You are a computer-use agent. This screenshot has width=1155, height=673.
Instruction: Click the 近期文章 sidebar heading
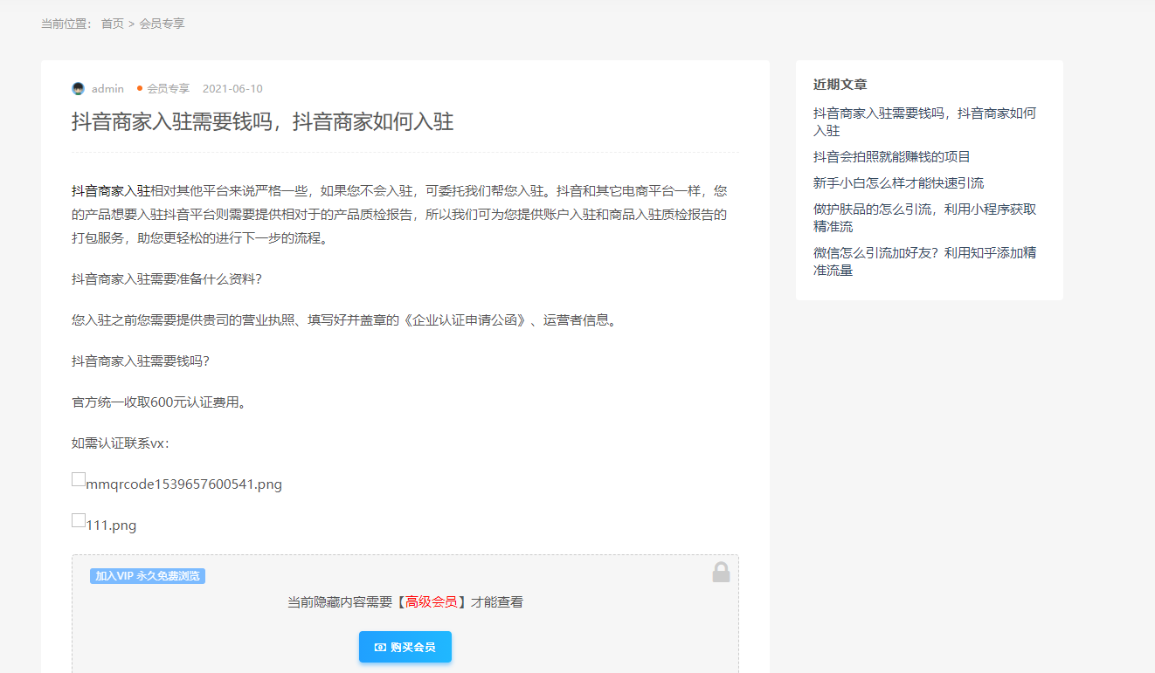840,85
